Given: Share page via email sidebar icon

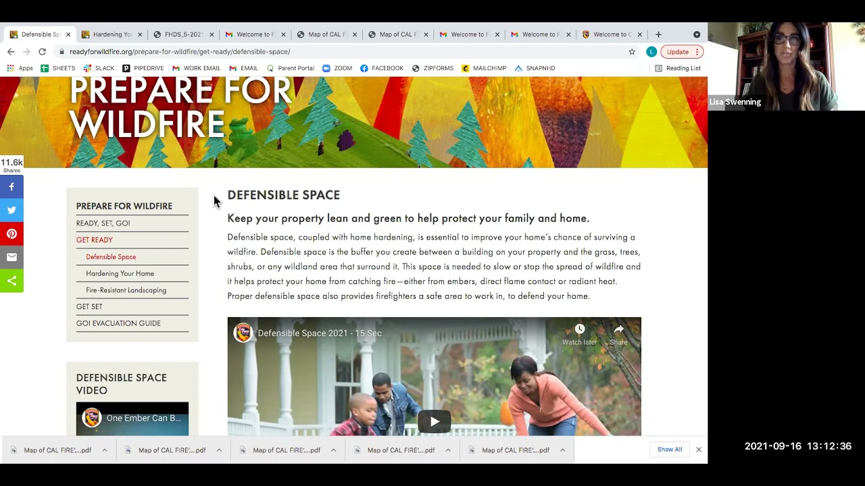Looking at the screenshot, I should (11, 257).
